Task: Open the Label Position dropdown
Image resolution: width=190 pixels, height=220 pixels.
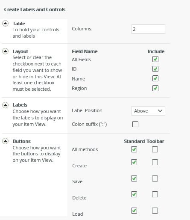Action: point(148,111)
